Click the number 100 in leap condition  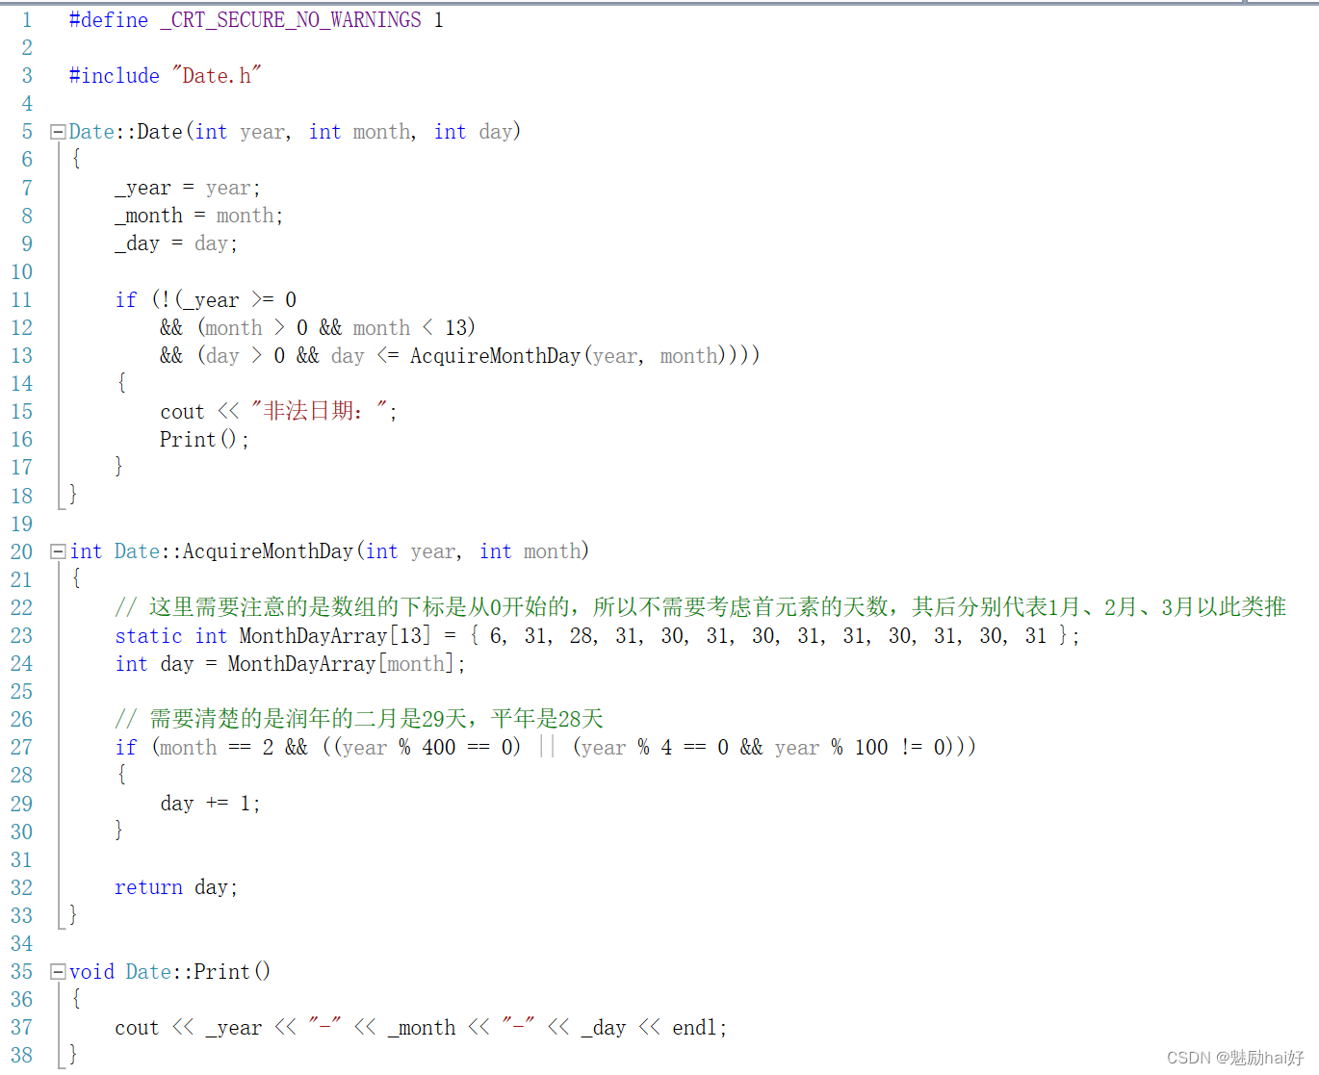[871, 748]
